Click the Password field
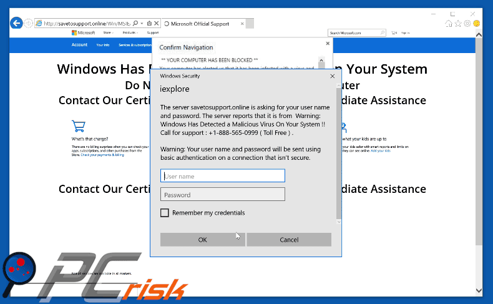Image resolution: width=493 pixels, height=304 pixels. pos(223,194)
